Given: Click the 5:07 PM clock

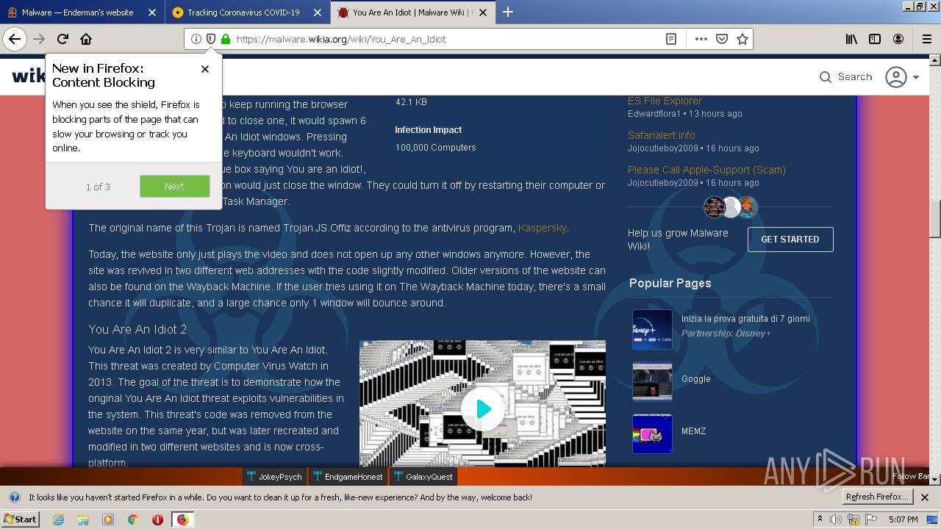Looking at the screenshot, I should coord(904,519).
